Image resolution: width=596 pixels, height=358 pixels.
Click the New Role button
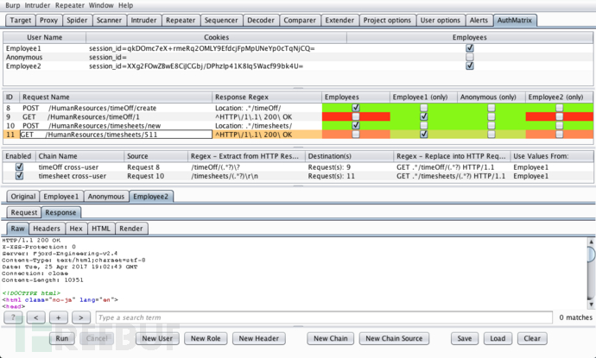point(206,338)
